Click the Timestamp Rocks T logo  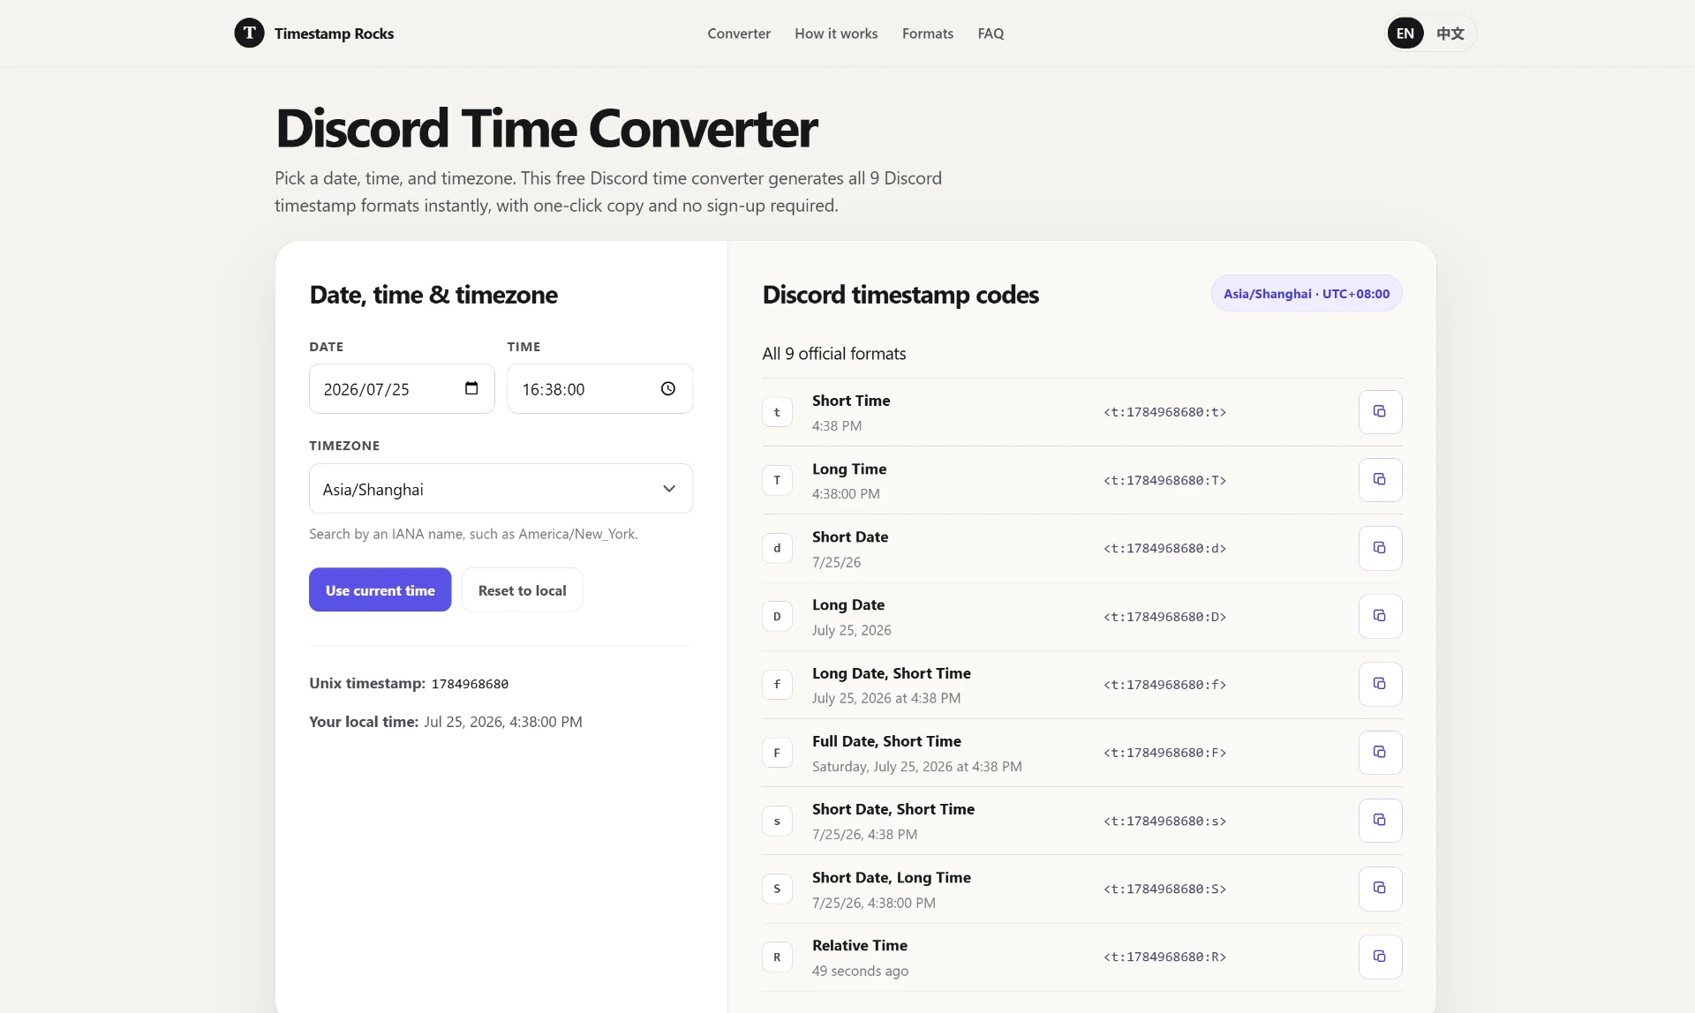pyautogui.click(x=249, y=33)
